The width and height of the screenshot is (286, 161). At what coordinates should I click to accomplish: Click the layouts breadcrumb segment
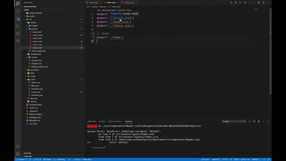point(103,7)
